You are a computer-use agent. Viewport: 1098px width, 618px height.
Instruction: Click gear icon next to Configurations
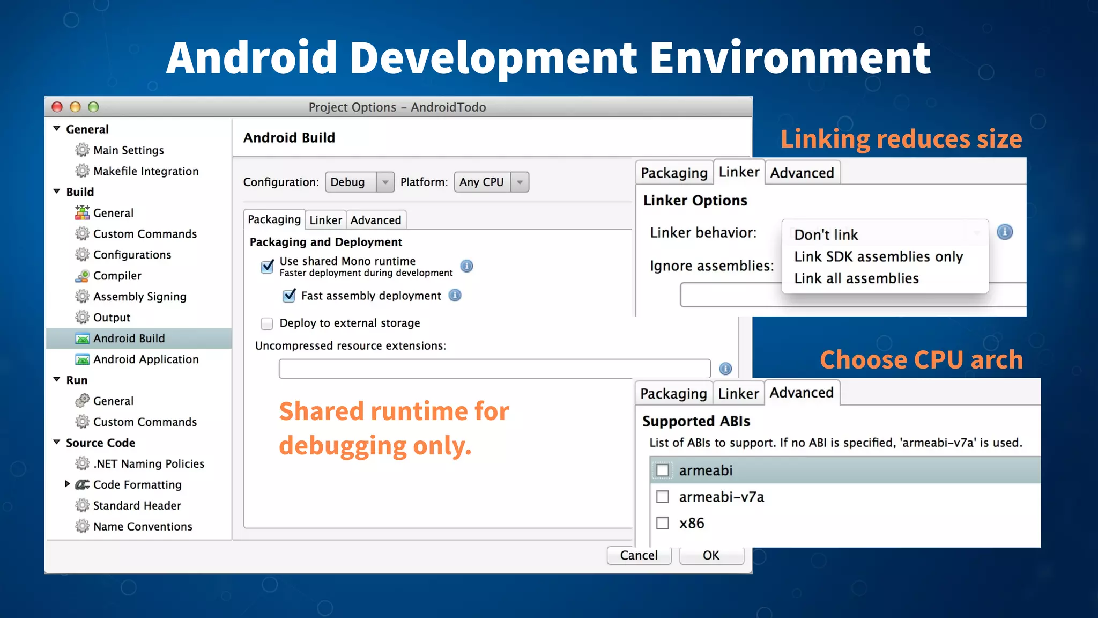(82, 254)
